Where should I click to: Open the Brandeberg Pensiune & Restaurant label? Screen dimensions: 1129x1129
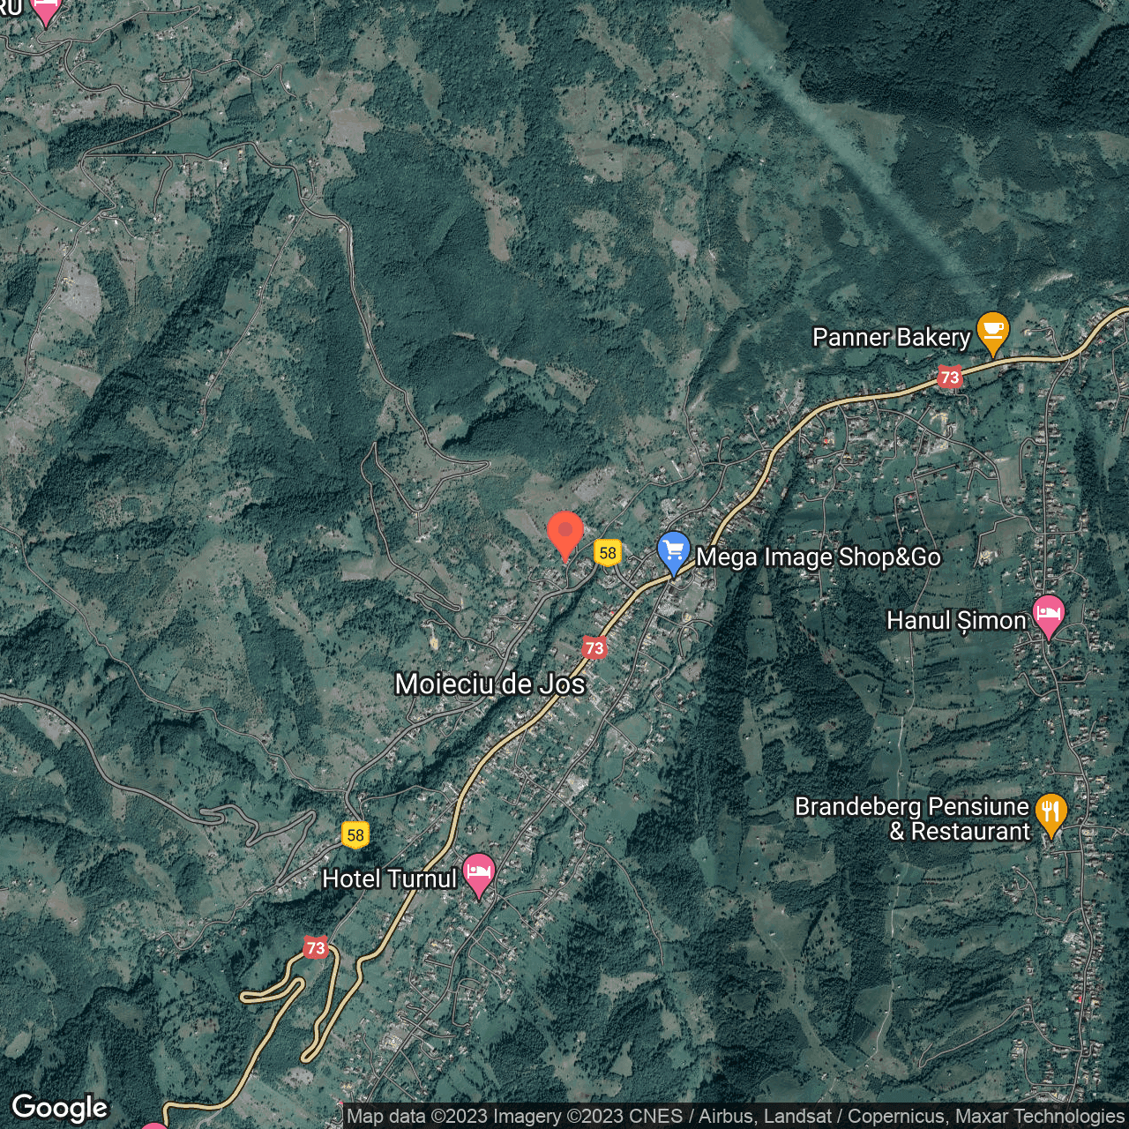[913, 819]
